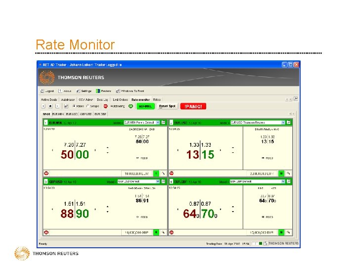Hit the red !PANIC! button
This screenshot has width=356, height=267.
click(193, 106)
